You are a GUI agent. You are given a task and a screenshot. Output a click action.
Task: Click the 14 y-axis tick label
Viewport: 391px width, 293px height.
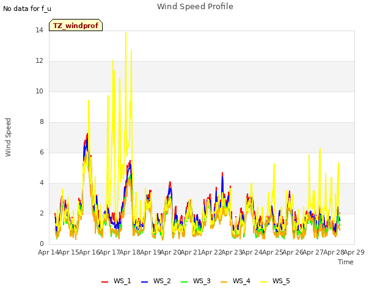click(x=39, y=31)
